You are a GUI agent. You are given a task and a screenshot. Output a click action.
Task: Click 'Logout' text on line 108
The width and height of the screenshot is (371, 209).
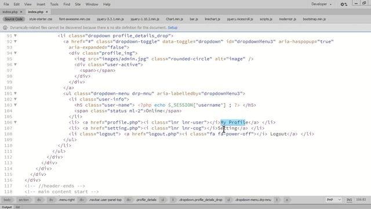click(278, 134)
